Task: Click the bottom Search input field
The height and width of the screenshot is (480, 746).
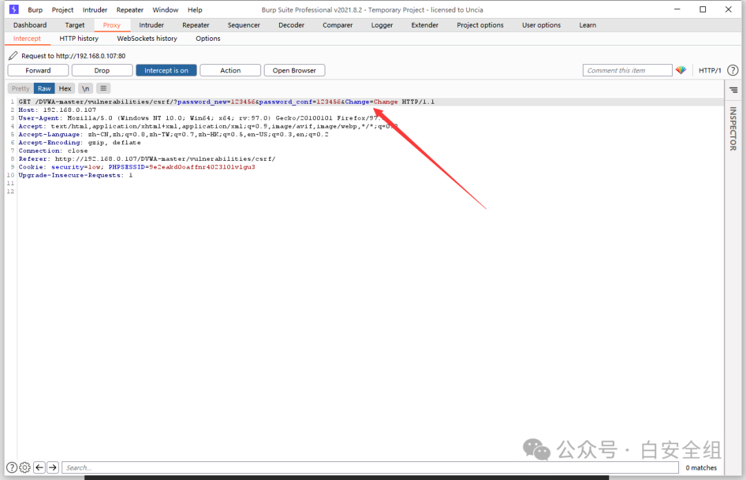Action: tap(370, 468)
